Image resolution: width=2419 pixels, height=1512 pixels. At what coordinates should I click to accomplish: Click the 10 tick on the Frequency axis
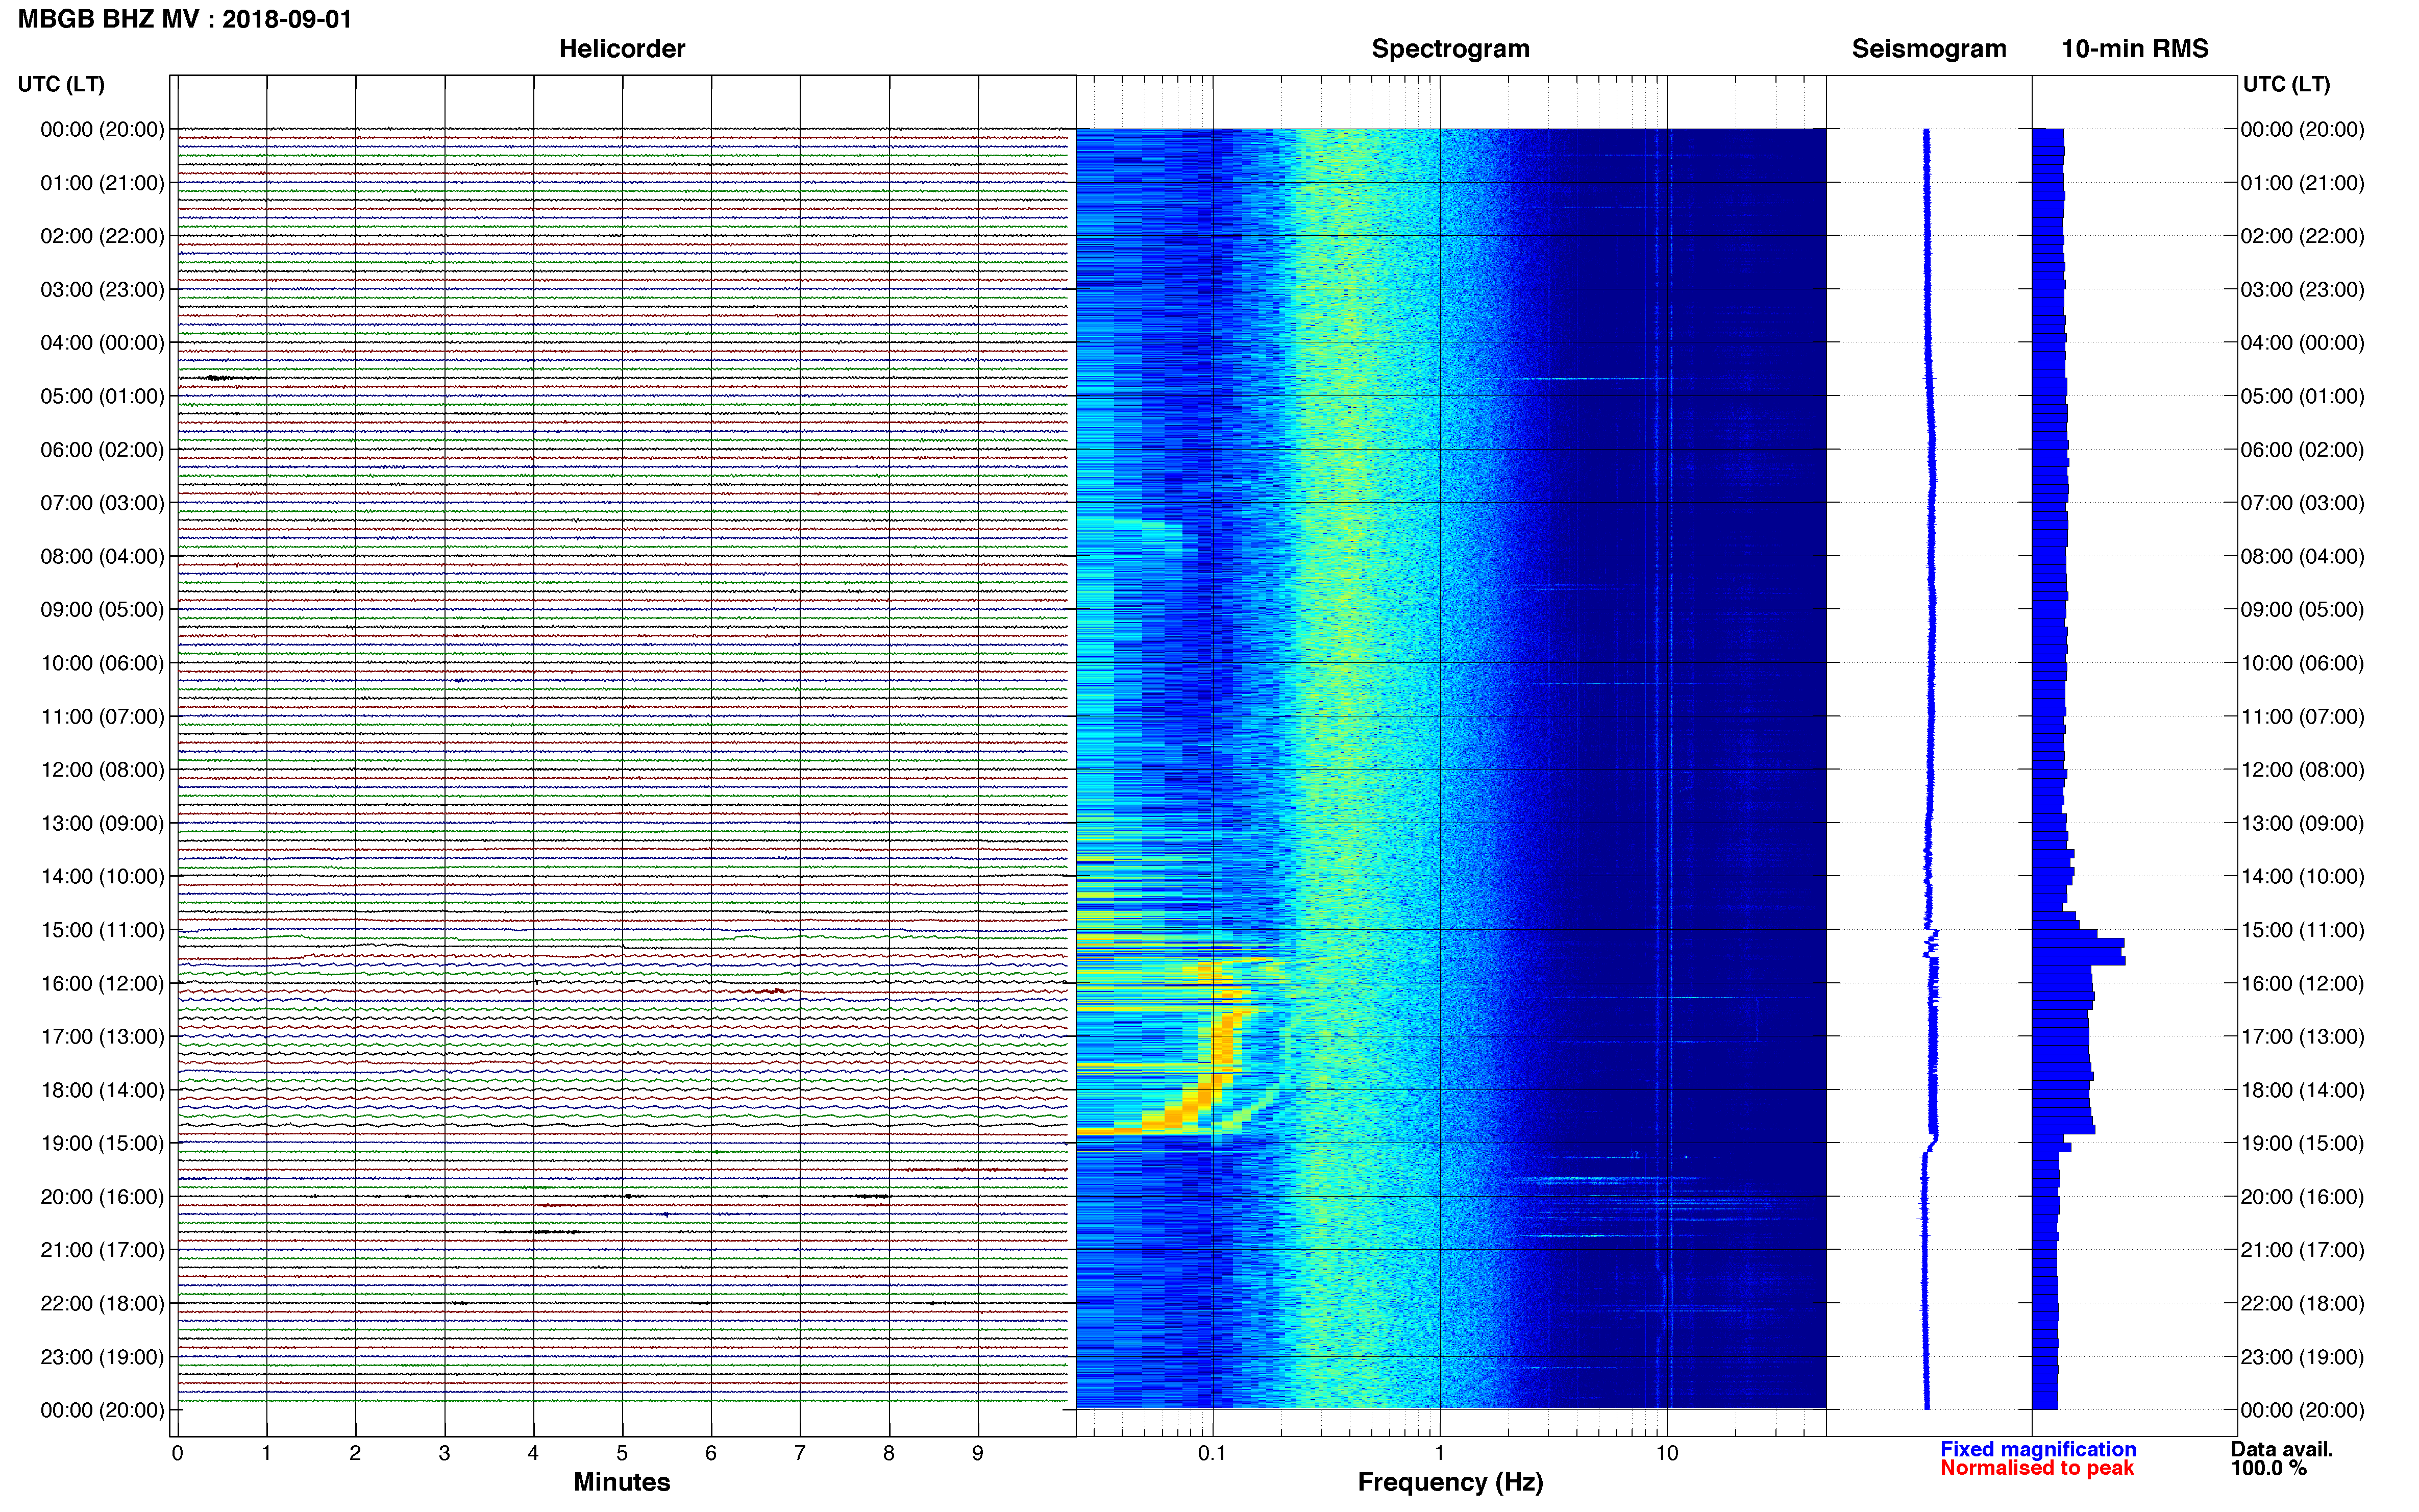click(x=1667, y=1453)
